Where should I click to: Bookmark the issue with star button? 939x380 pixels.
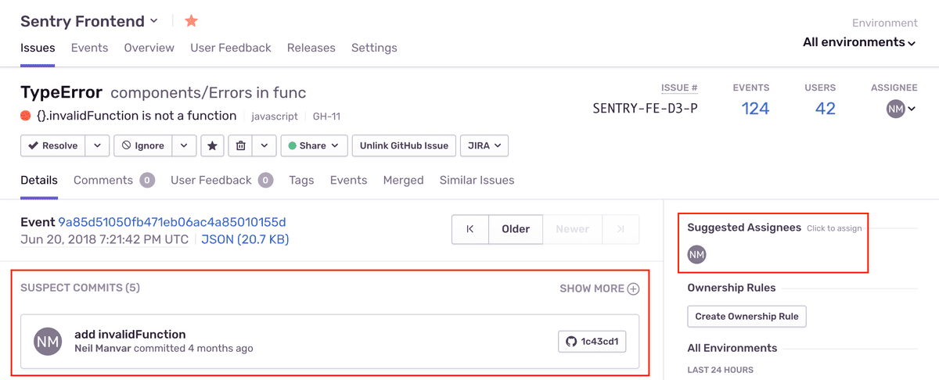click(212, 145)
